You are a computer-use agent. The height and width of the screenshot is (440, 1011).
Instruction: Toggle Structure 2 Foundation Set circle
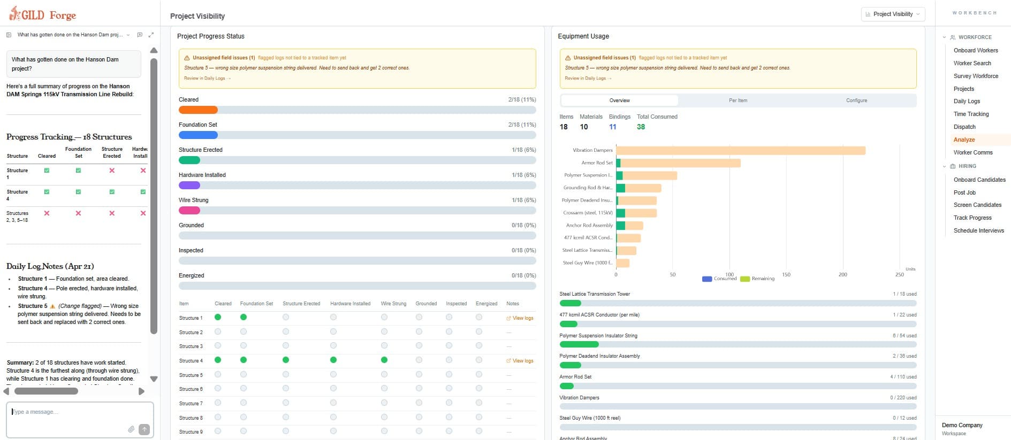point(244,332)
